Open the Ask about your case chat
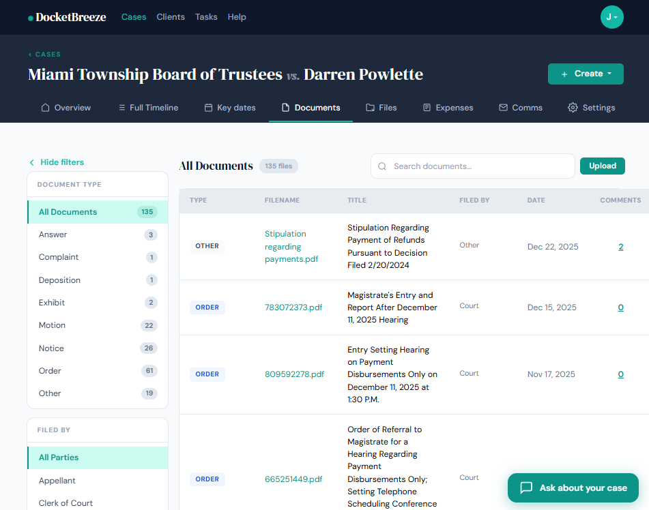649x510 pixels. click(573, 488)
